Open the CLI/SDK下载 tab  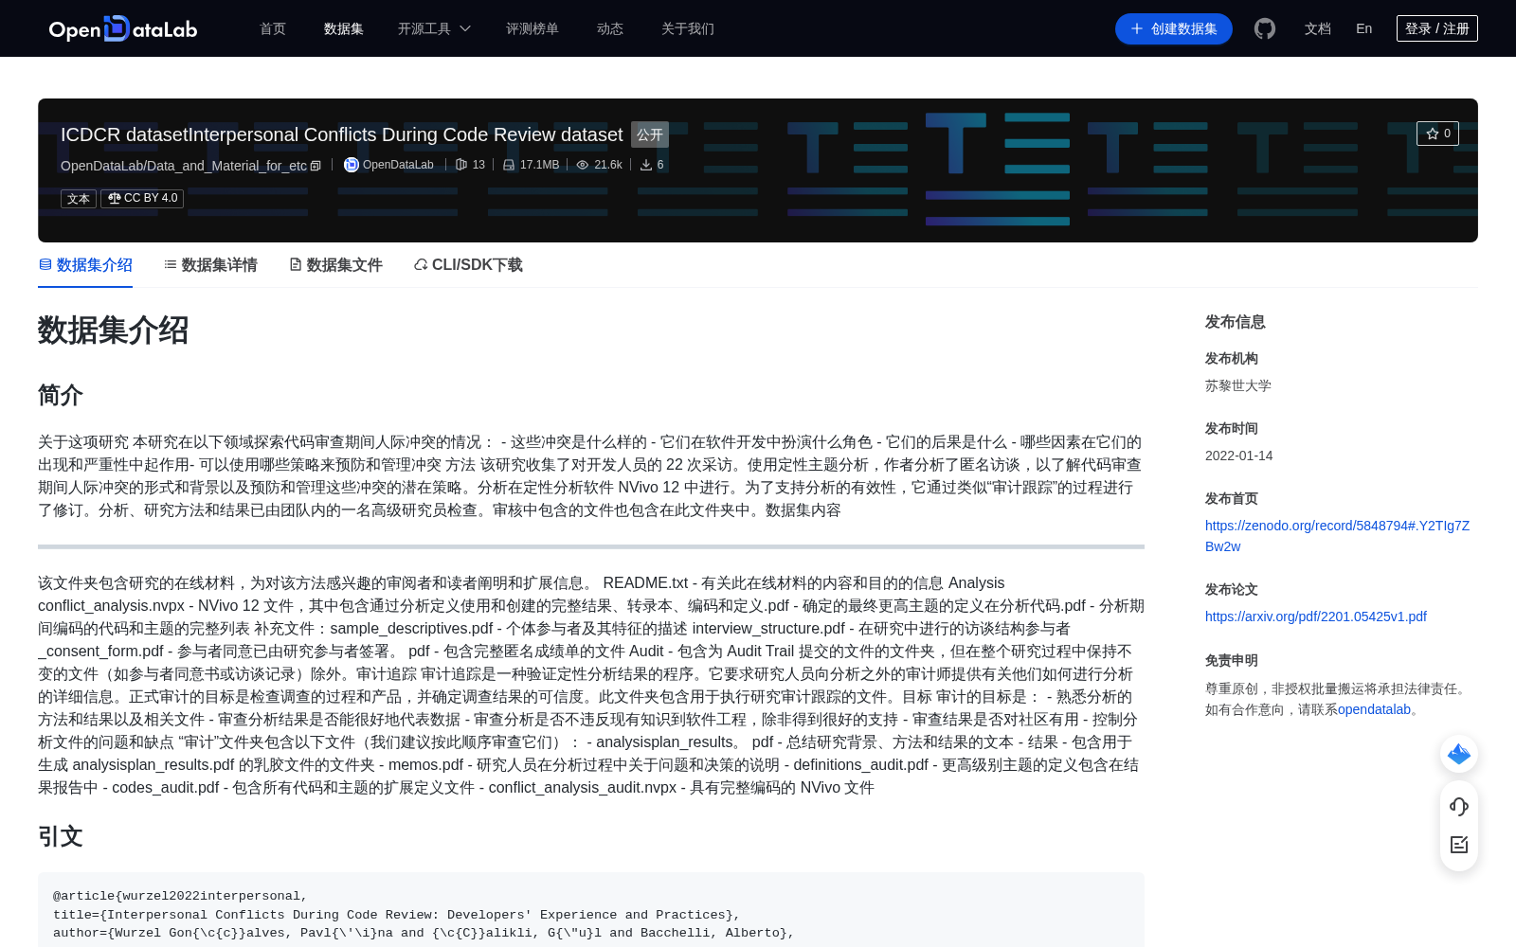coord(468,265)
